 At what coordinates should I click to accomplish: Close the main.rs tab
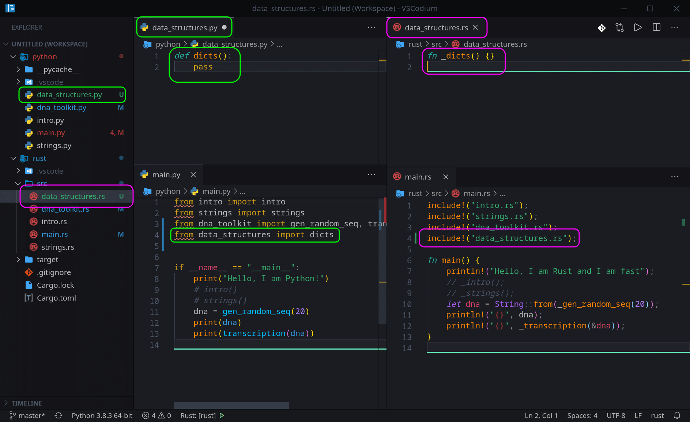[446, 177]
